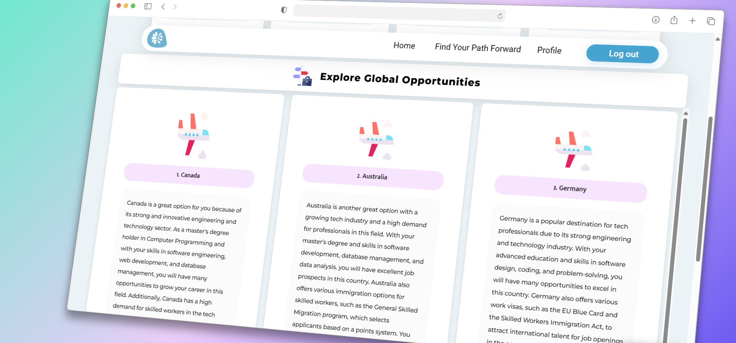Show the tab overview icon
Screen dimensions: 736x343
[x=711, y=21]
